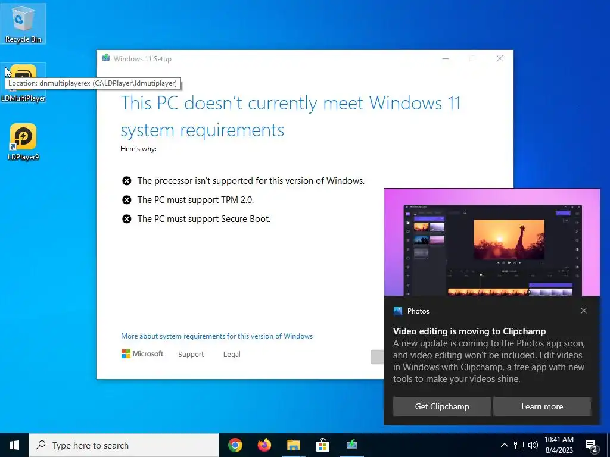
Task: Open the volume speaker tray icon
Action: click(533, 445)
